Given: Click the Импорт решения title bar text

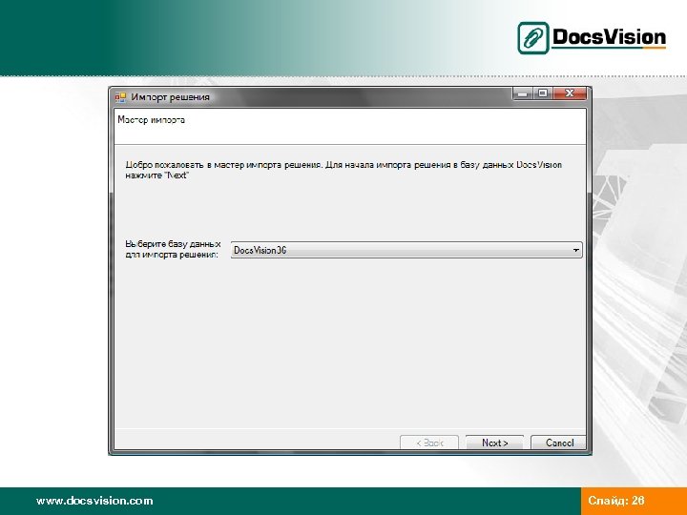Looking at the screenshot, I should [x=170, y=96].
